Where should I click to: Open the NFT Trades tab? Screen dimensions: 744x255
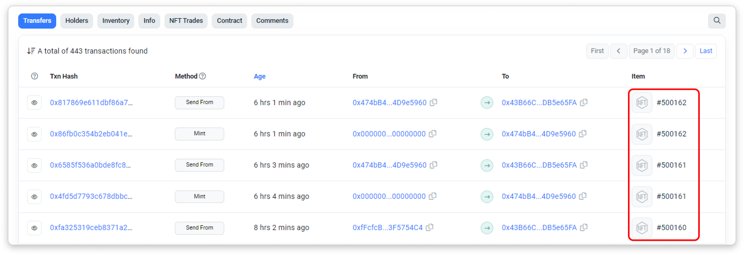point(186,21)
